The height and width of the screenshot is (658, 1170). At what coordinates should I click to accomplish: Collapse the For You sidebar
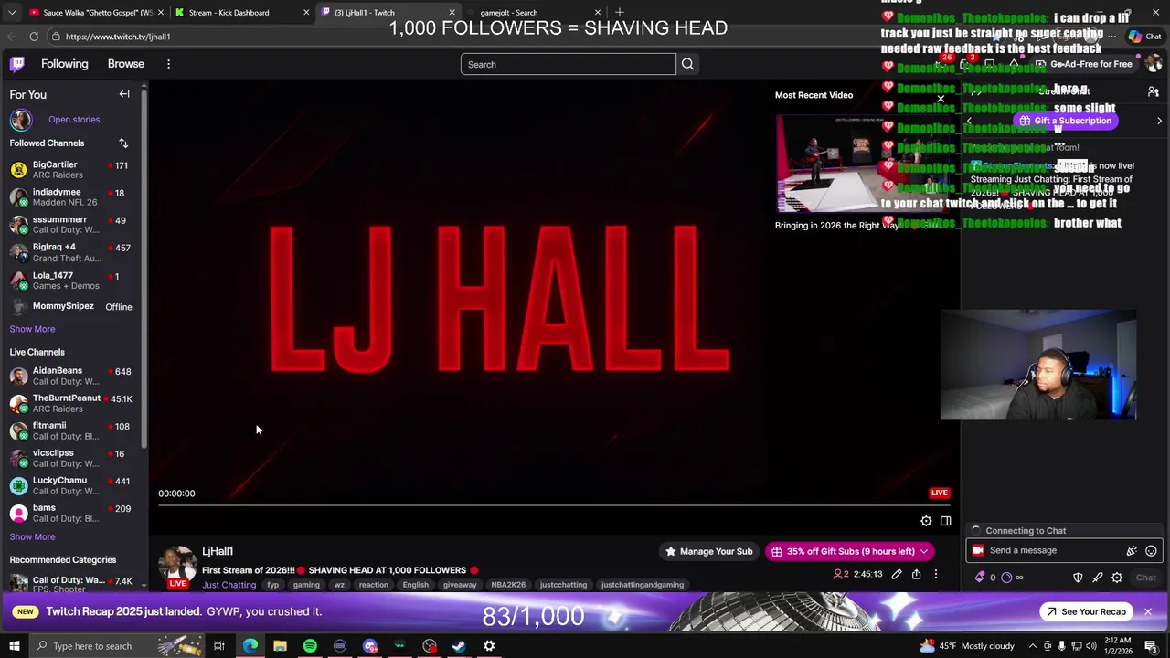124,94
